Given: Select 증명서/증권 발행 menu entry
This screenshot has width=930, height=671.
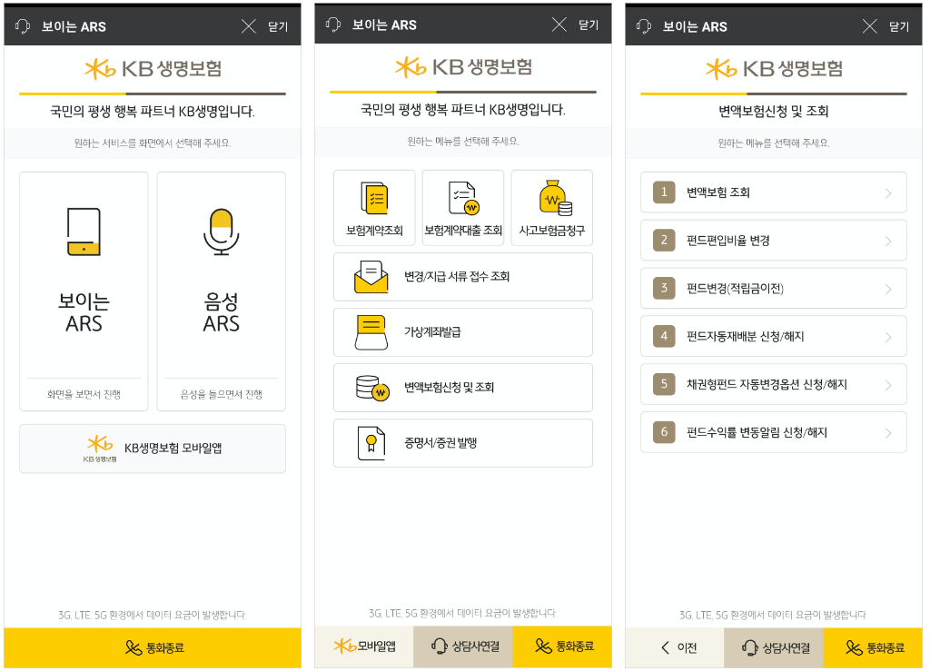Looking at the screenshot, I should click(463, 443).
